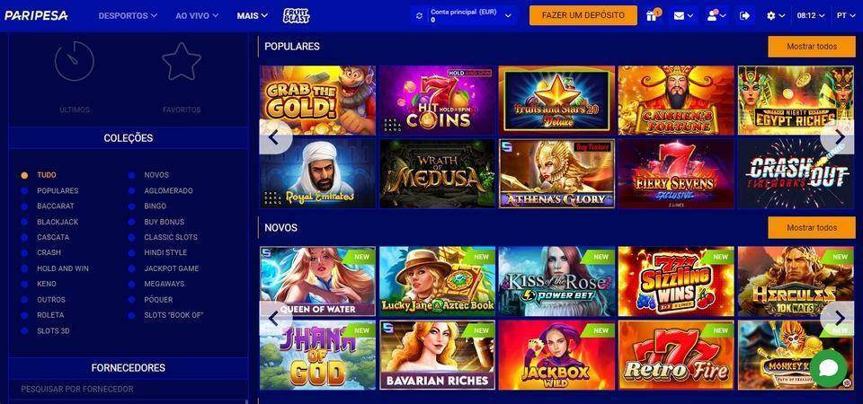
Task: Click Fazer um Depósito button
Action: [583, 15]
